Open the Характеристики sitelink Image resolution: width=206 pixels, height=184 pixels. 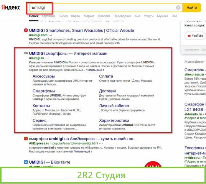[114, 120]
